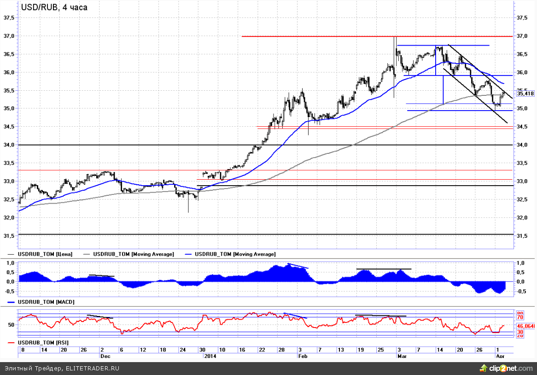537x375 pixels.
Task: Click the red RSI legend line marker
Action: coord(12,343)
